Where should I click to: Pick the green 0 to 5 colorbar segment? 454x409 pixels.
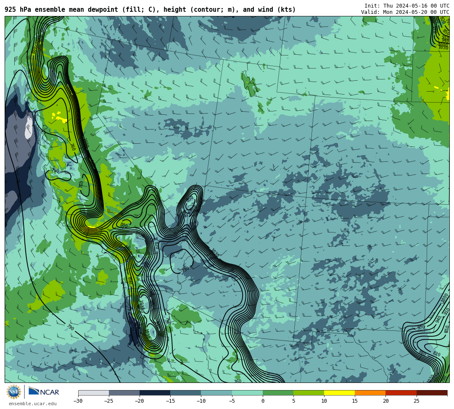coord(278,393)
